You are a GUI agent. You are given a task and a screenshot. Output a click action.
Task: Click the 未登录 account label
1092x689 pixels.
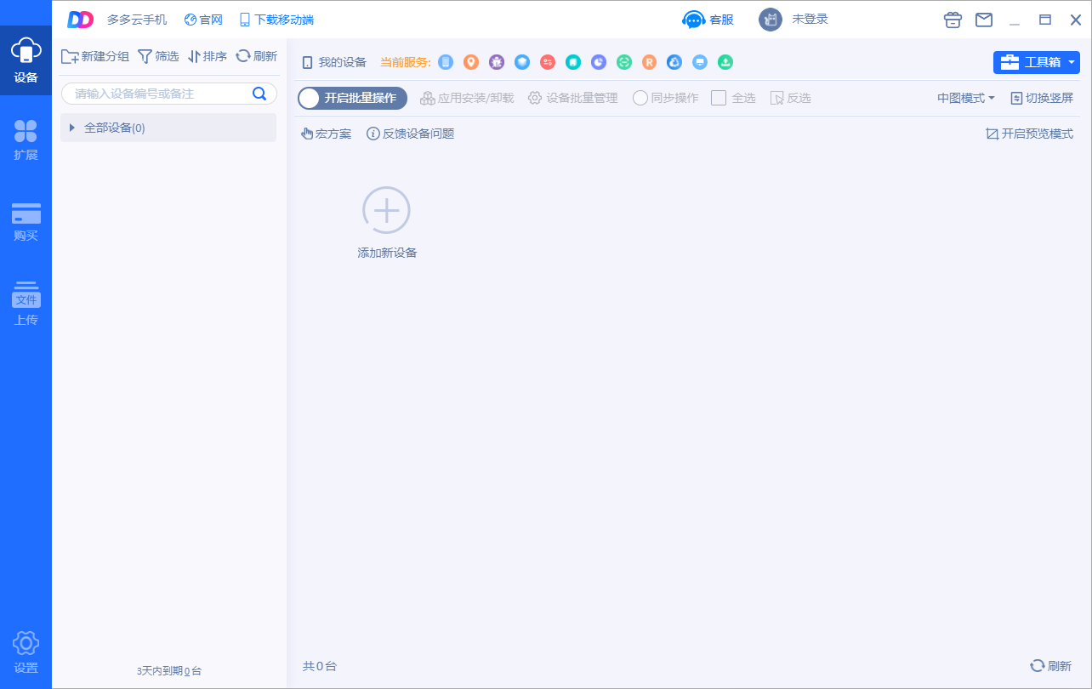(x=810, y=20)
